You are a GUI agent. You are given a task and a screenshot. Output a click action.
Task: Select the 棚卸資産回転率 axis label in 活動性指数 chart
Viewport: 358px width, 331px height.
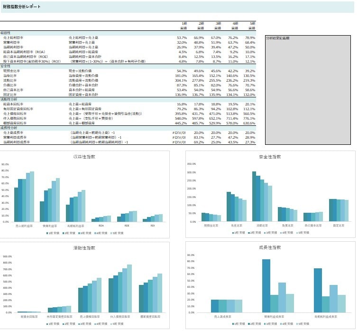point(150,317)
